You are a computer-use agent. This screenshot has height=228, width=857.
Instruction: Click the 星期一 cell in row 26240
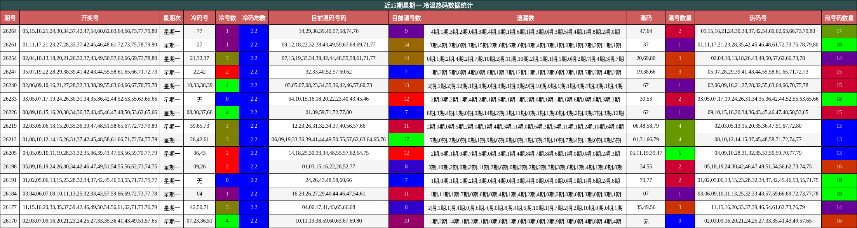172,86
